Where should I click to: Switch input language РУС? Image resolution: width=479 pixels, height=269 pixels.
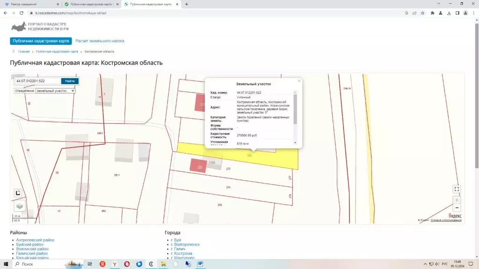click(x=445, y=264)
